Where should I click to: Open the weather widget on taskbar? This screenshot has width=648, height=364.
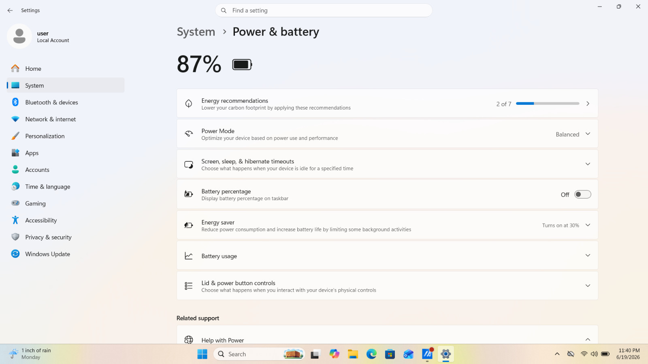pyautogui.click(x=30, y=354)
